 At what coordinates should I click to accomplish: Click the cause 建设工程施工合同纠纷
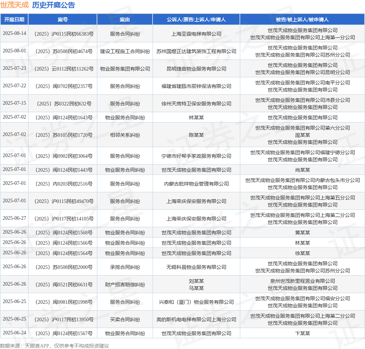125,51
